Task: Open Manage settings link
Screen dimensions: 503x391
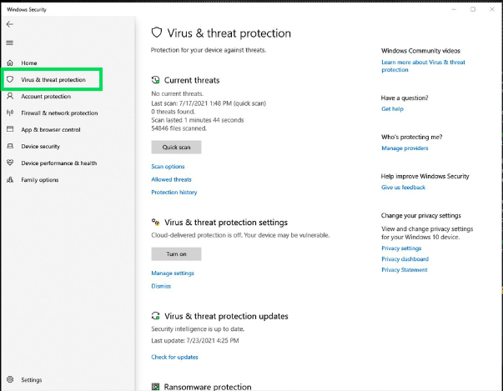Action: click(172, 273)
